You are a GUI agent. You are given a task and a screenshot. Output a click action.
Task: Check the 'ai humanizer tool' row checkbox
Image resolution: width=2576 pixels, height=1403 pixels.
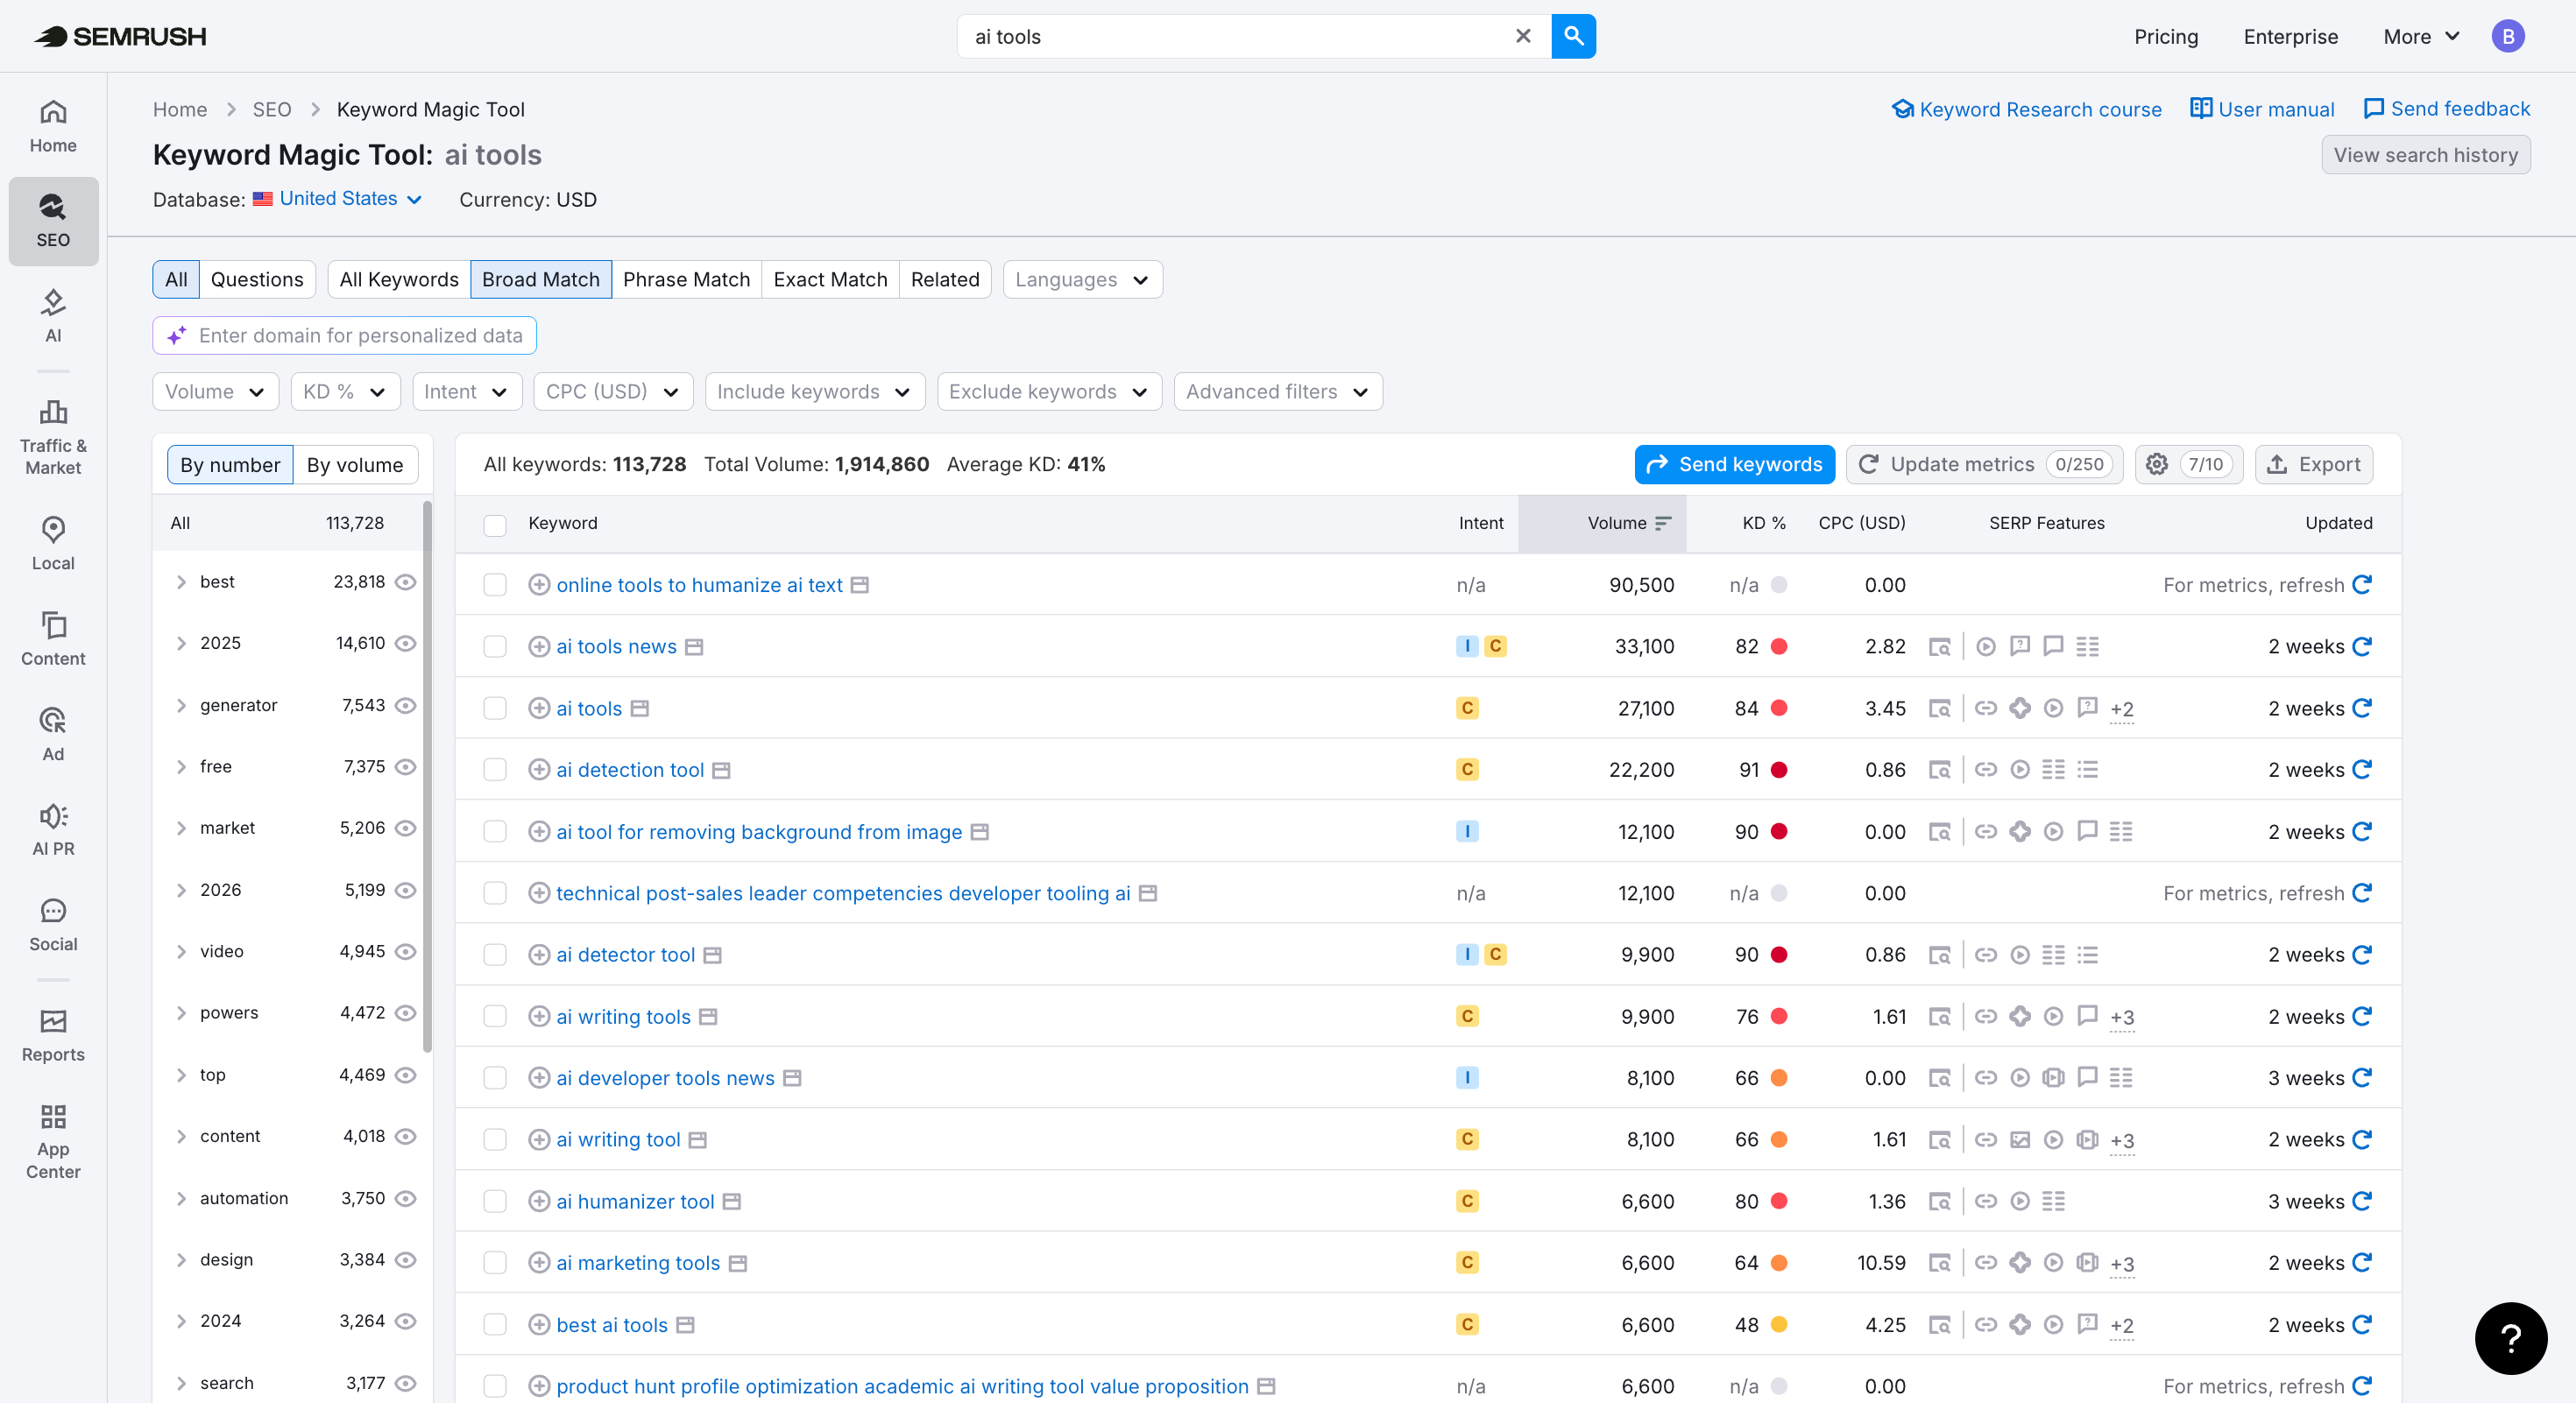[x=495, y=1200]
